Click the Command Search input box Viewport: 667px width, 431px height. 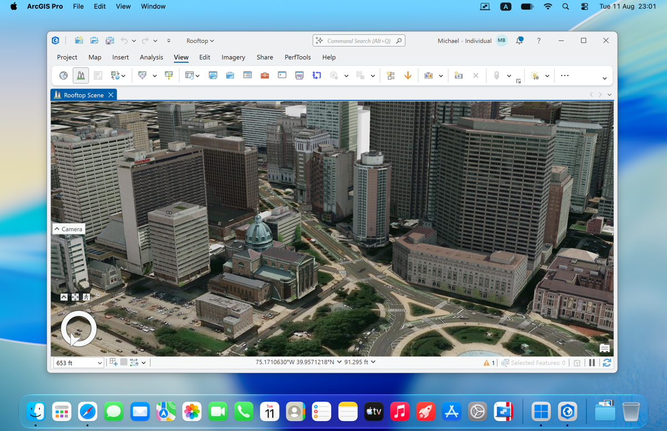pyautogui.click(x=359, y=41)
